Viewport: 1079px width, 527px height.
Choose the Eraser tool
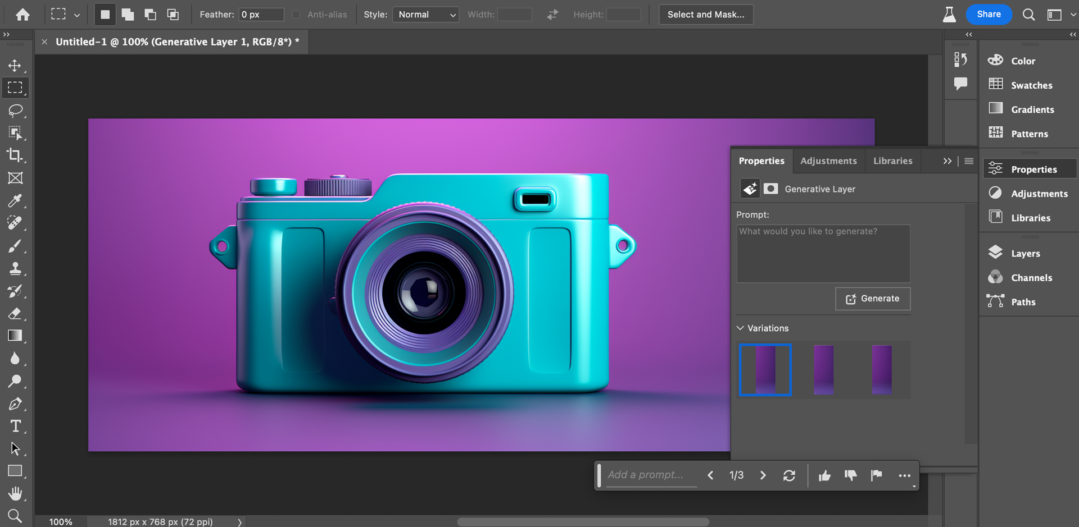coord(15,313)
